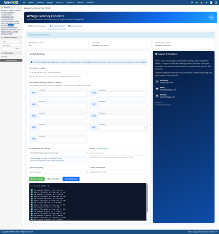Click the website globe icon in Support panel
This screenshot has width=219, height=234.
(x=157, y=96)
